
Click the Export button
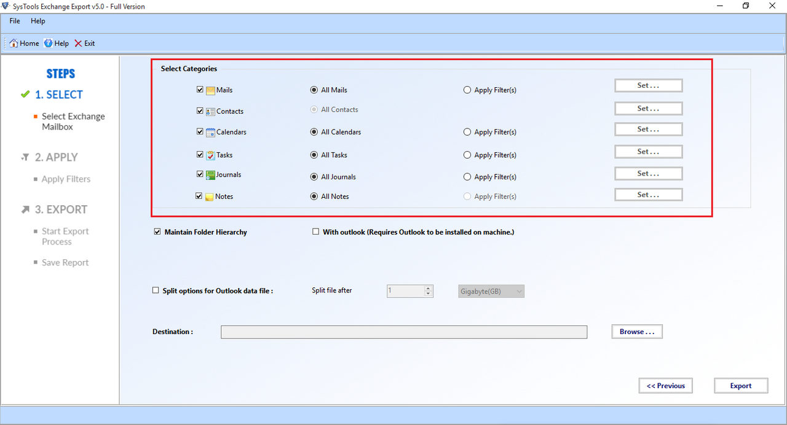pyautogui.click(x=741, y=386)
